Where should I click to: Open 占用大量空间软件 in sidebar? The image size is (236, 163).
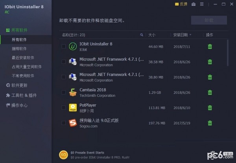[x=26, y=67]
